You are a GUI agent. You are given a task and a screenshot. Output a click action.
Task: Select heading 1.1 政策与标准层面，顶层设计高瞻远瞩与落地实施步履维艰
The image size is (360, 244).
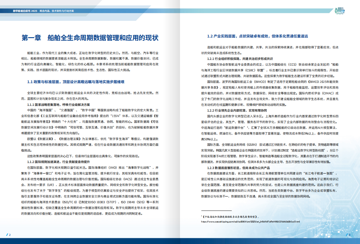(77, 81)
